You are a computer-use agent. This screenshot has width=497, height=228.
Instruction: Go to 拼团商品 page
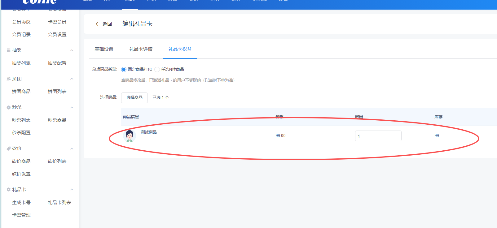pos(21,91)
